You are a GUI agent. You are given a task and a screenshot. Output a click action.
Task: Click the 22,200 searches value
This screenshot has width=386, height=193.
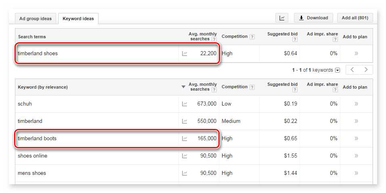(208, 54)
